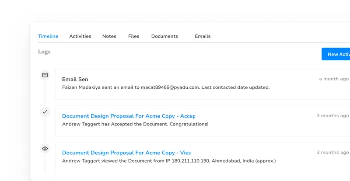Viewport: 350px width, 181px height.
Task: Click the timestamp on the accepted document log
Action: click(x=332, y=116)
